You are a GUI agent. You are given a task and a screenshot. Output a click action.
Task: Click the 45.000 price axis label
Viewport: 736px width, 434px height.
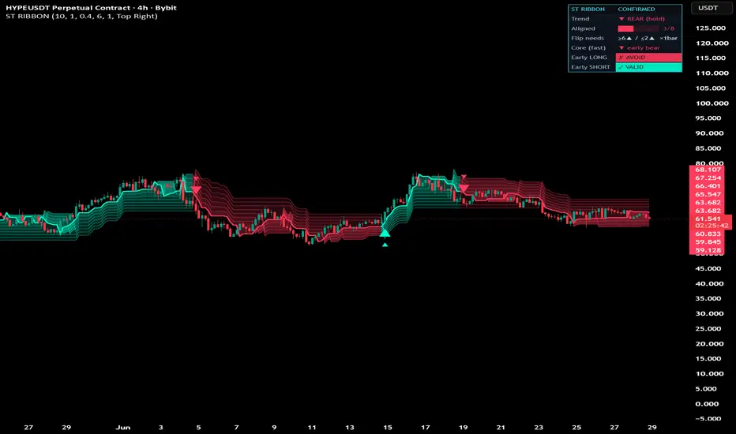(709, 268)
